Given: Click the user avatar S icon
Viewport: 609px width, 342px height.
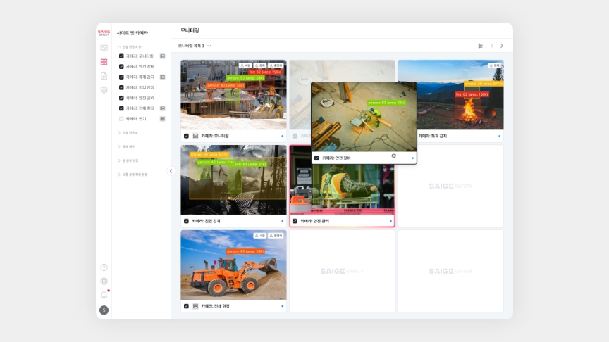Looking at the screenshot, I should tap(104, 310).
